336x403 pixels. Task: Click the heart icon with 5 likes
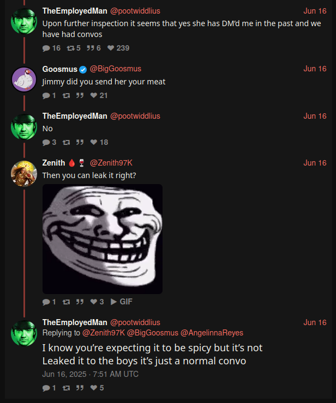[94, 388]
